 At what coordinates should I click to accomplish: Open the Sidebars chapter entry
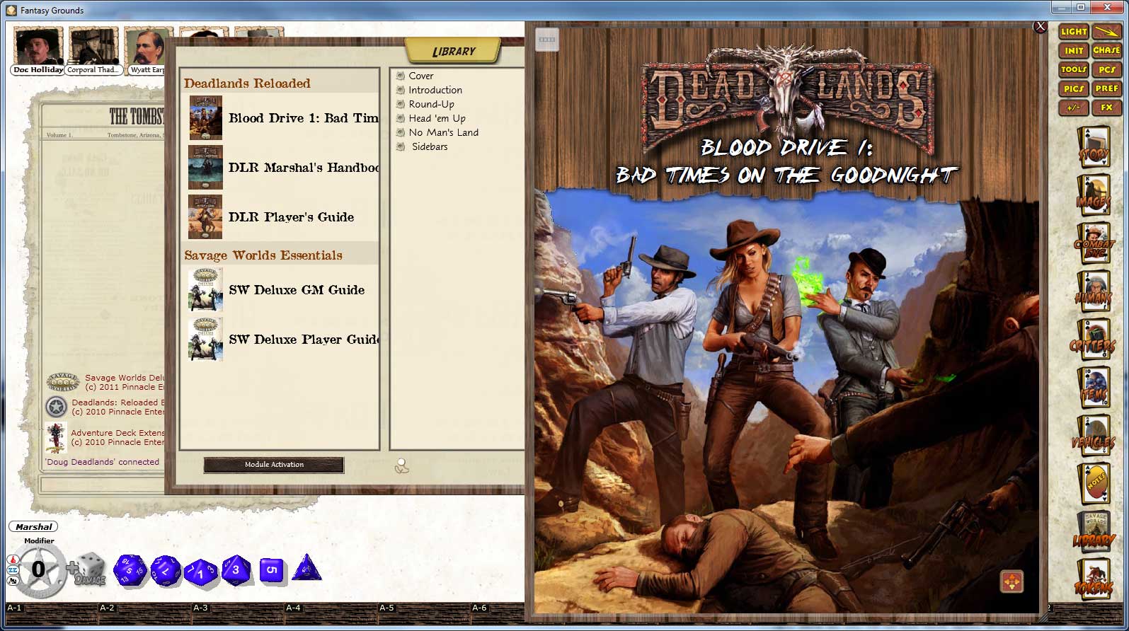(x=429, y=146)
